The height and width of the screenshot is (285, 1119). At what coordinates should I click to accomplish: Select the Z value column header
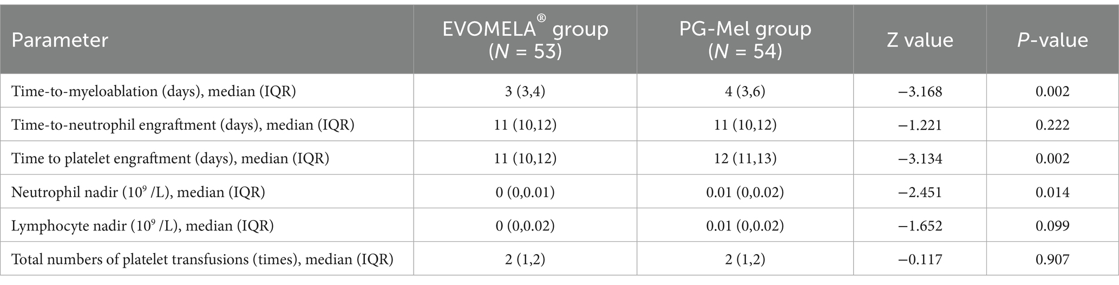(919, 40)
